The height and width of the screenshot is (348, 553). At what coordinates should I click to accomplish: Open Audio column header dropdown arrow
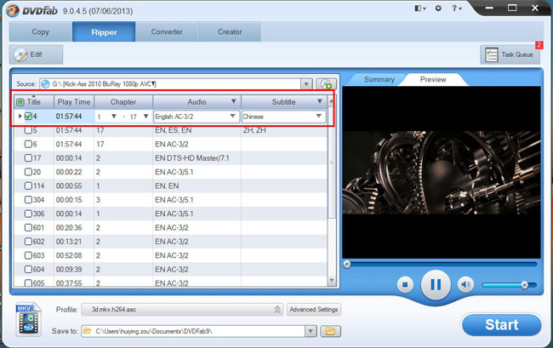coord(233,101)
